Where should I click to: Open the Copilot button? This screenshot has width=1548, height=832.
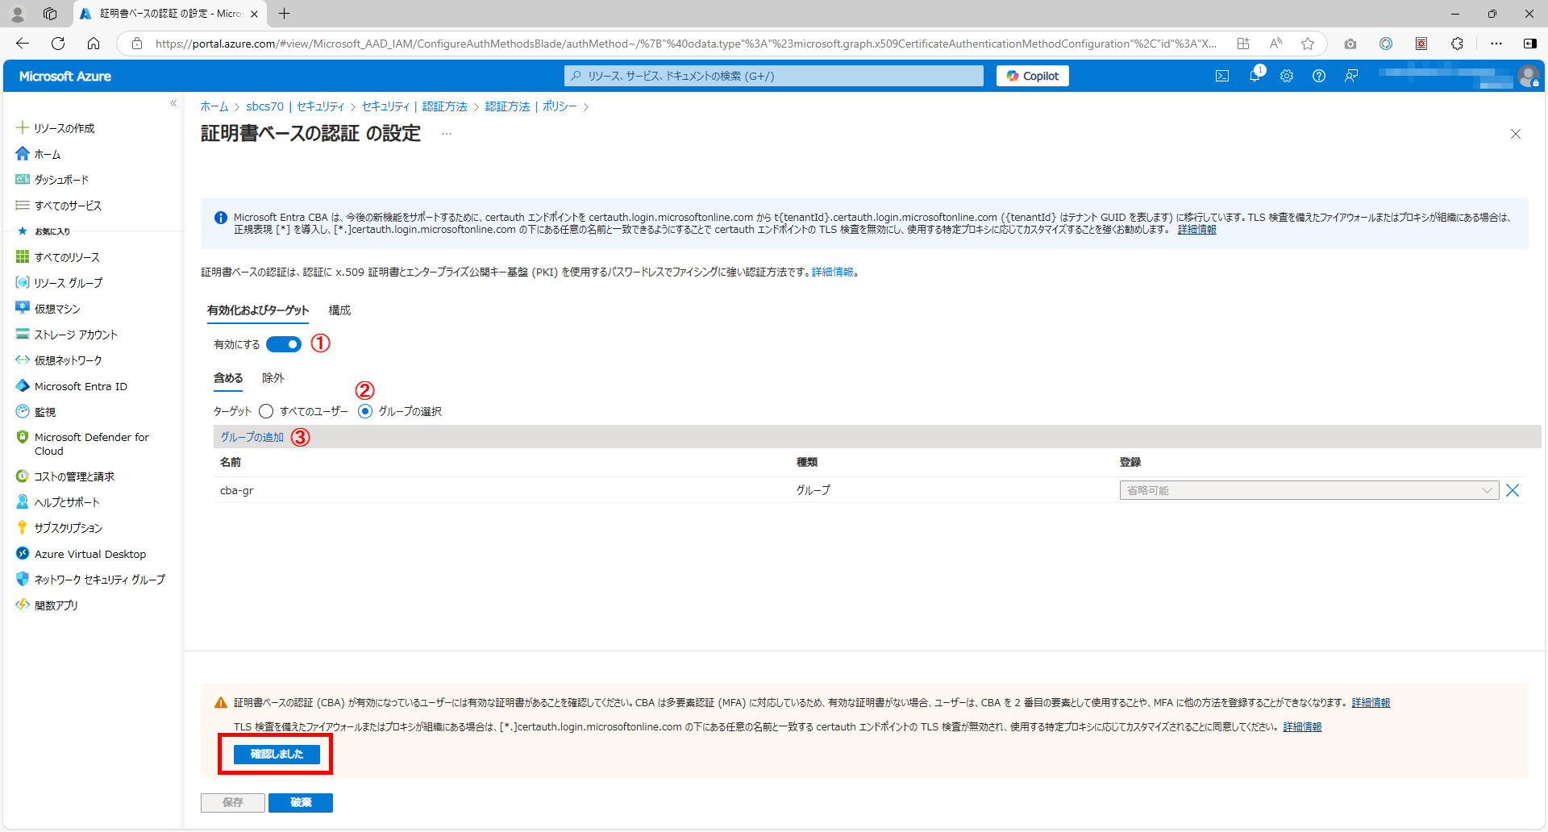pos(1033,76)
